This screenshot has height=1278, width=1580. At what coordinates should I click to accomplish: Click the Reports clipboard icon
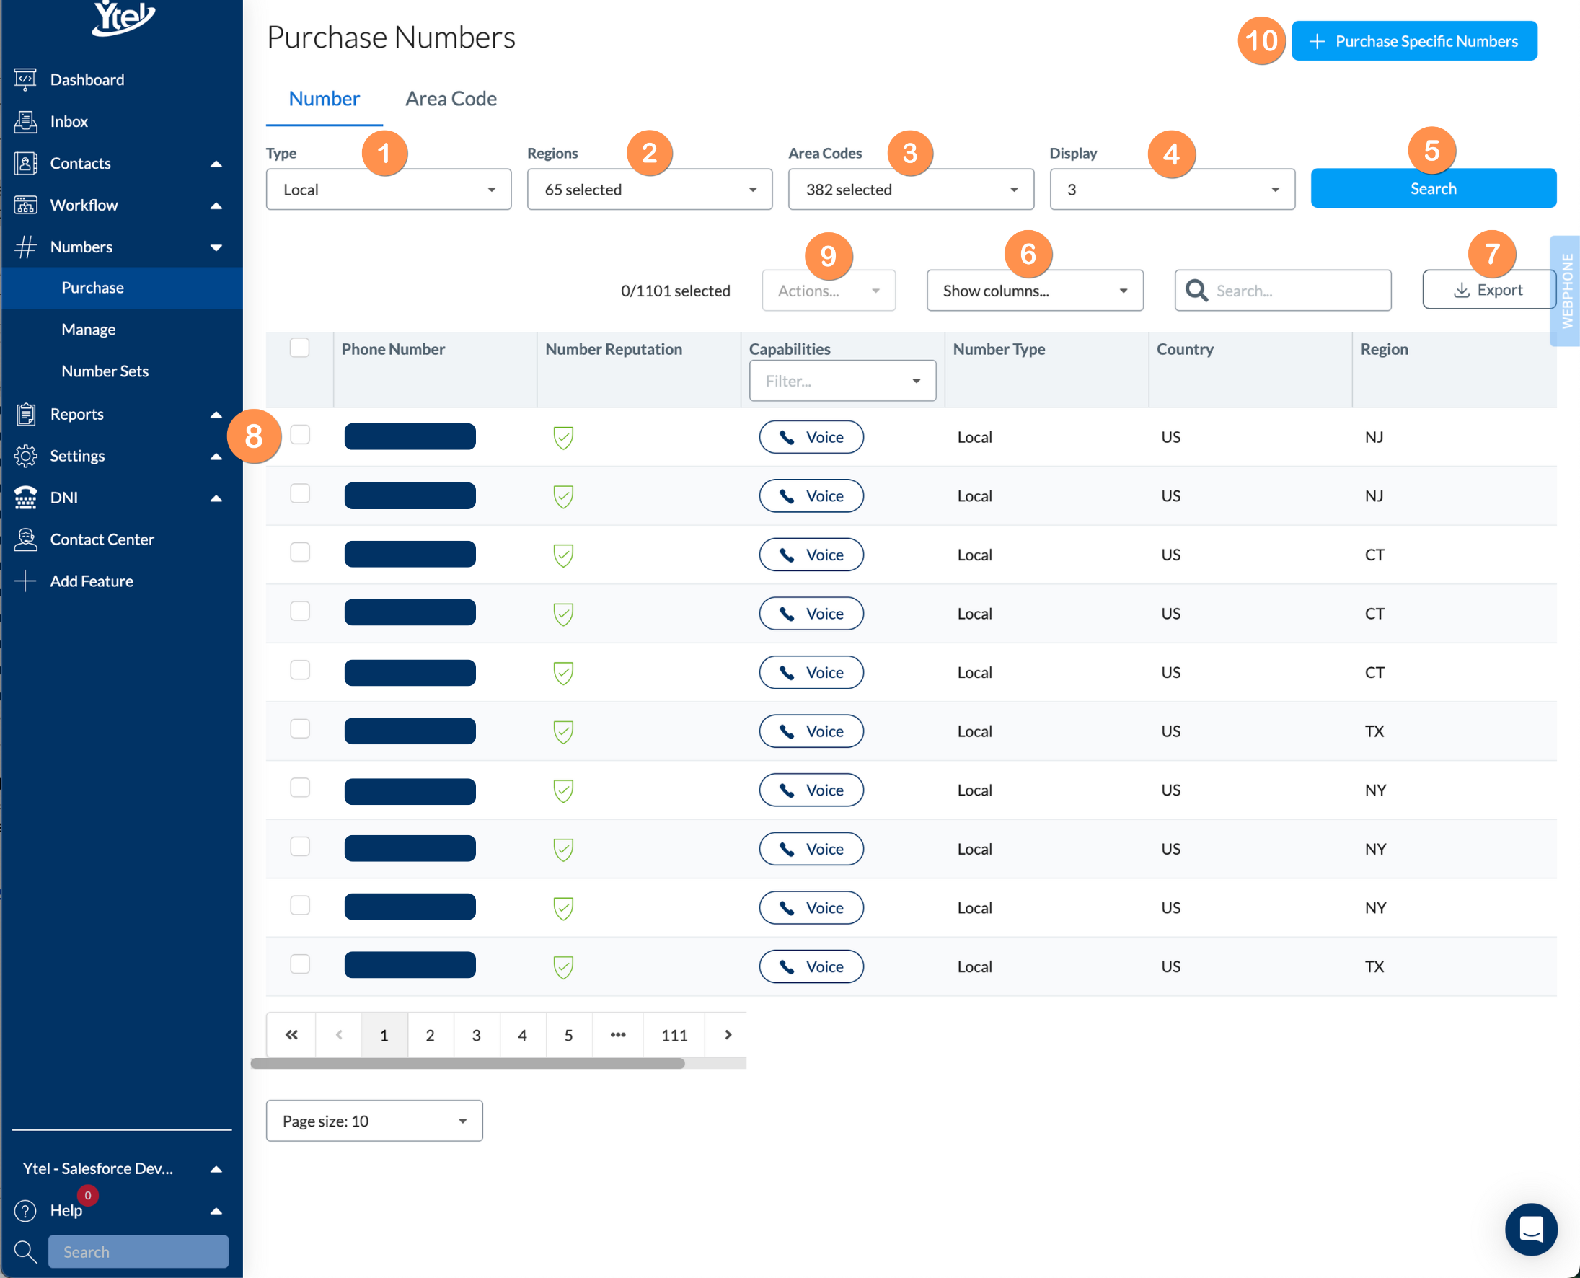[25, 414]
